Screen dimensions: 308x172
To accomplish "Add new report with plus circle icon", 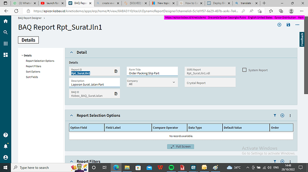I will pyautogui.click(x=279, y=25).
